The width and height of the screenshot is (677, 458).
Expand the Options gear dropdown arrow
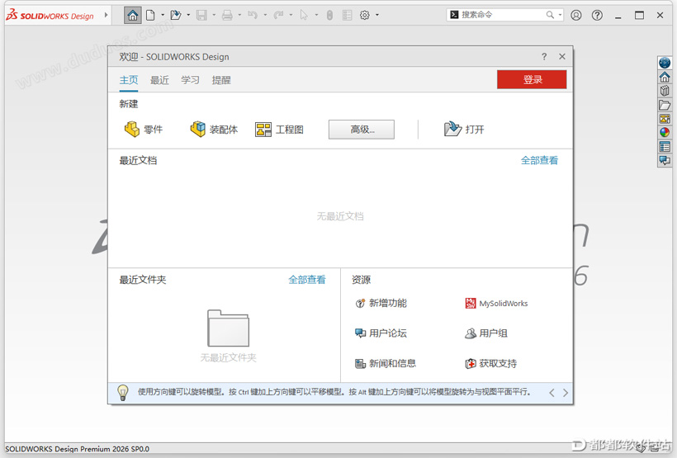(x=377, y=15)
